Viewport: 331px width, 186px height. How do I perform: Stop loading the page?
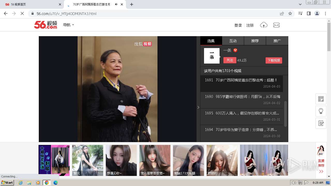pos(22,13)
